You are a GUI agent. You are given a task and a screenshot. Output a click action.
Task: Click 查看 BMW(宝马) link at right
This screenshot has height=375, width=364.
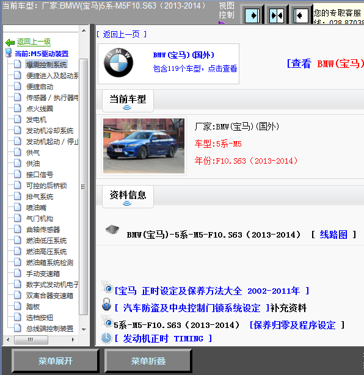326,64
